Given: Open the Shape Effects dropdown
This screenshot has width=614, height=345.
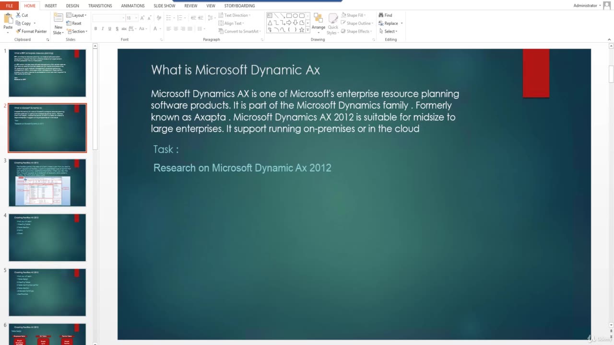Looking at the screenshot, I should 356,31.
